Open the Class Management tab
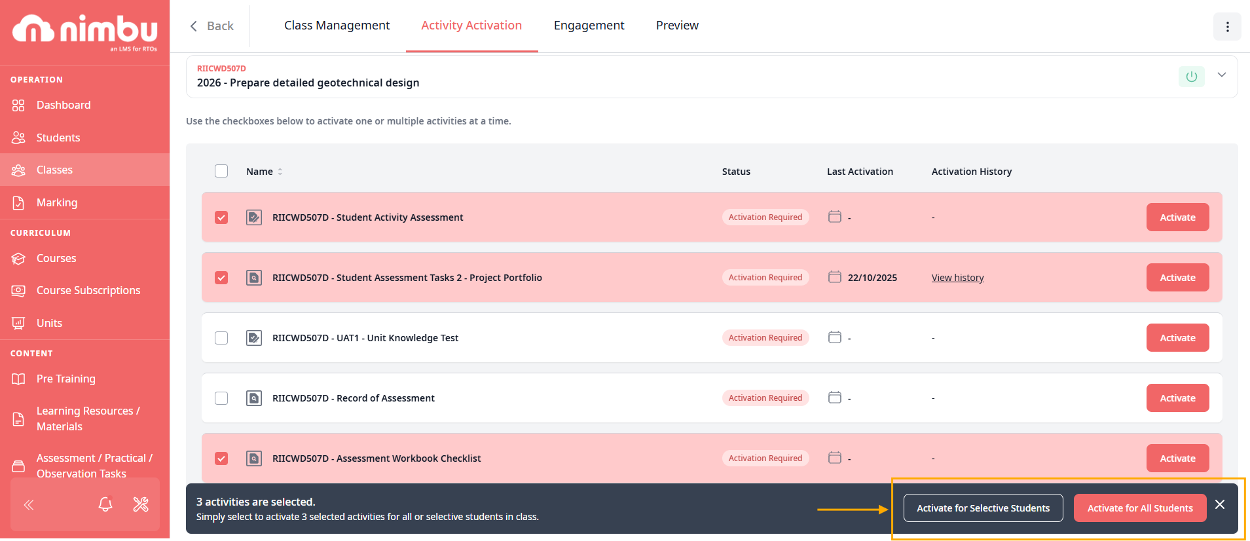The image size is (1250, 541). [337, 26]
